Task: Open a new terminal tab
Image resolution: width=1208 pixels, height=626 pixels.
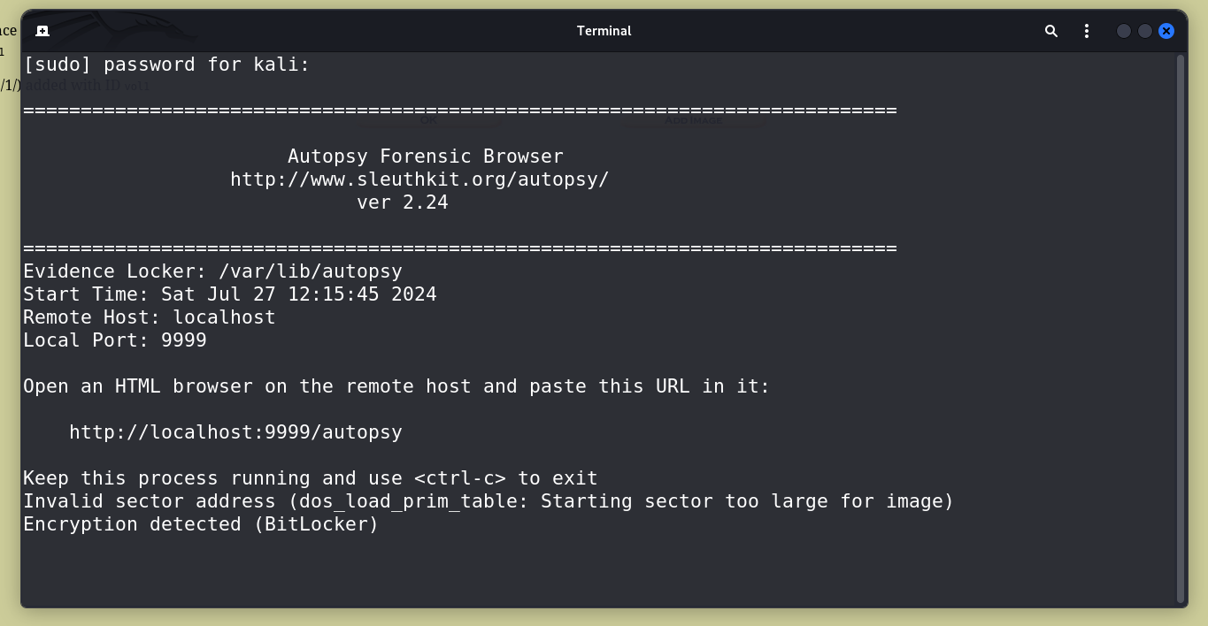Action: (x=42, y=31)
